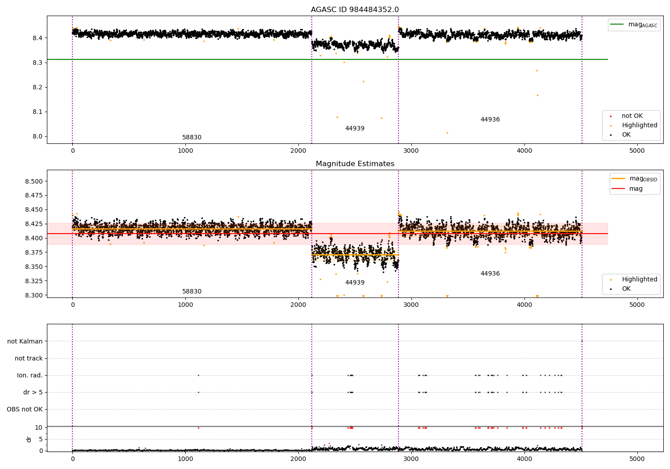Select the orange mag OBSID legend entry

click(x=635, y=179)
